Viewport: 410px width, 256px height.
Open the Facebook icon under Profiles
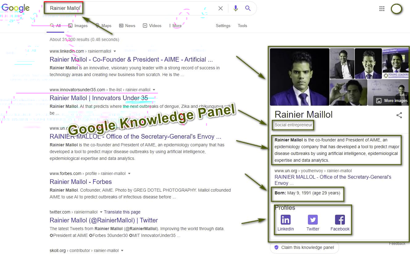tap(340, 220)
